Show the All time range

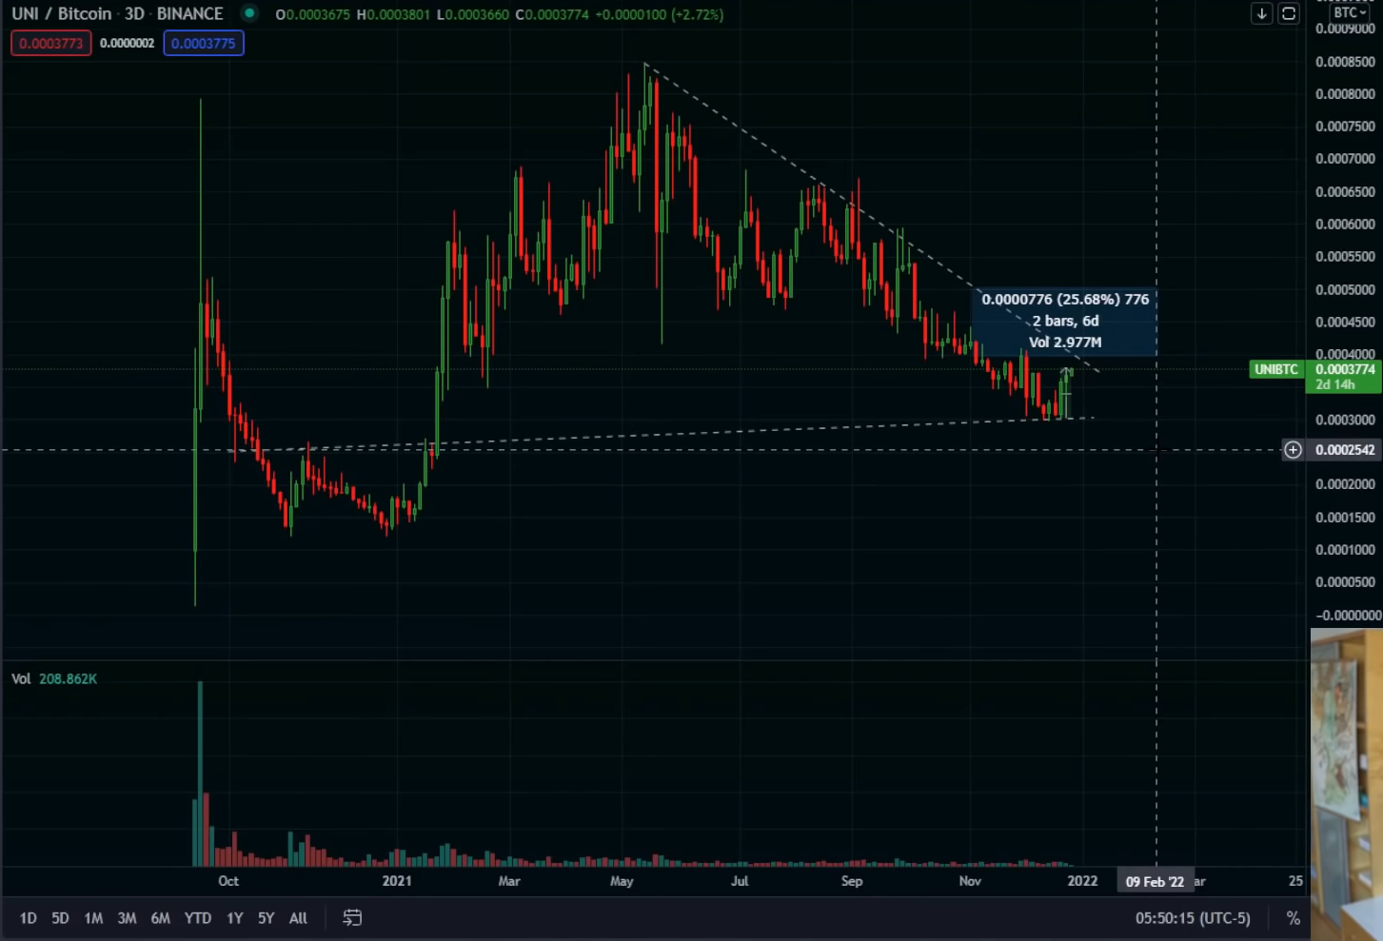[x=298, y=918]
